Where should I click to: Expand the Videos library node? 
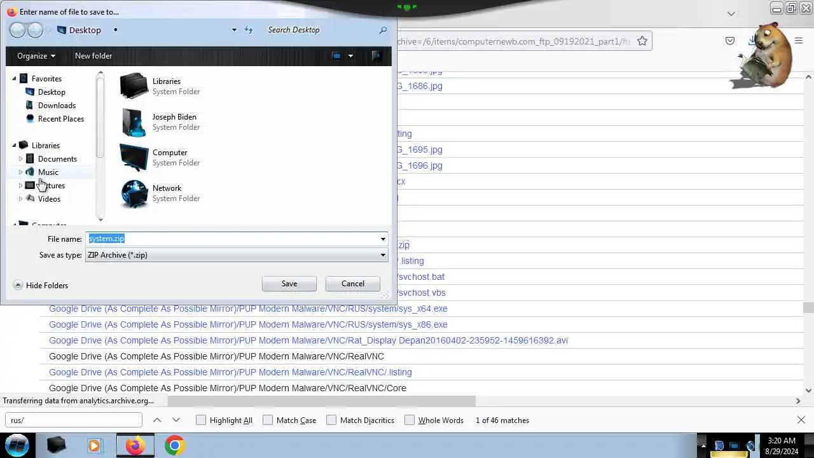coord(20,199)
